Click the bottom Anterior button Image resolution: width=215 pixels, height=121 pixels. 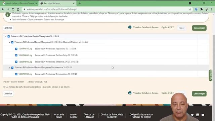(8, 93)
